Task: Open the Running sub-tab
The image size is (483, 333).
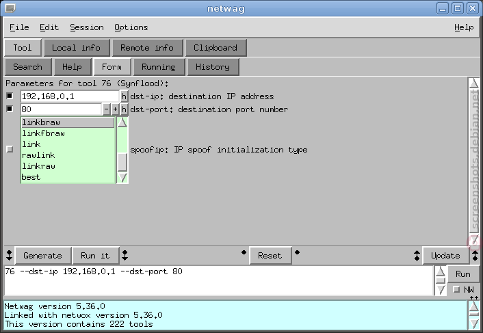Action: pyautogui.click(x=159, y=67)
